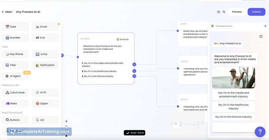Click the @text3 node input connector dot

click(x=178, y=106)
